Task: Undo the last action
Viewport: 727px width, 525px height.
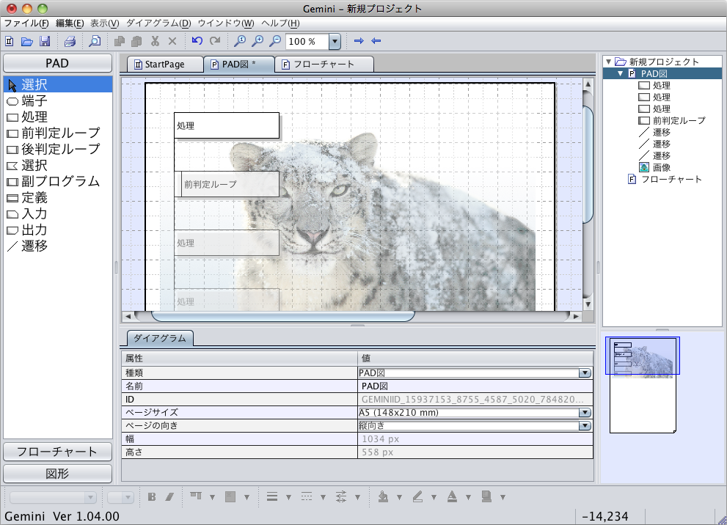Action: pos(197,41)
